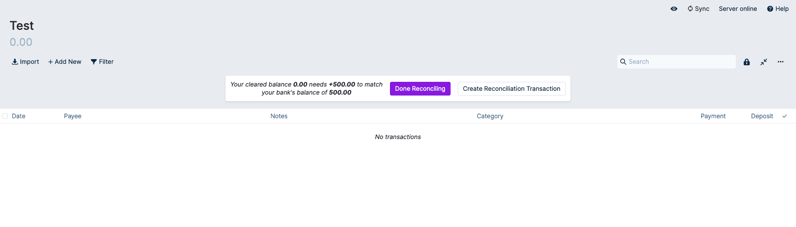Sort by the Date column header
Viewport: 796px width, 227px height.
(19, 116)
